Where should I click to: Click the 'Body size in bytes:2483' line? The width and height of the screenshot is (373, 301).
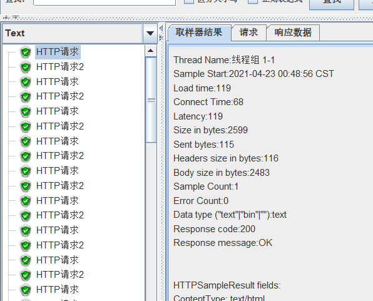pyautogui.click(x=222, y=173)
